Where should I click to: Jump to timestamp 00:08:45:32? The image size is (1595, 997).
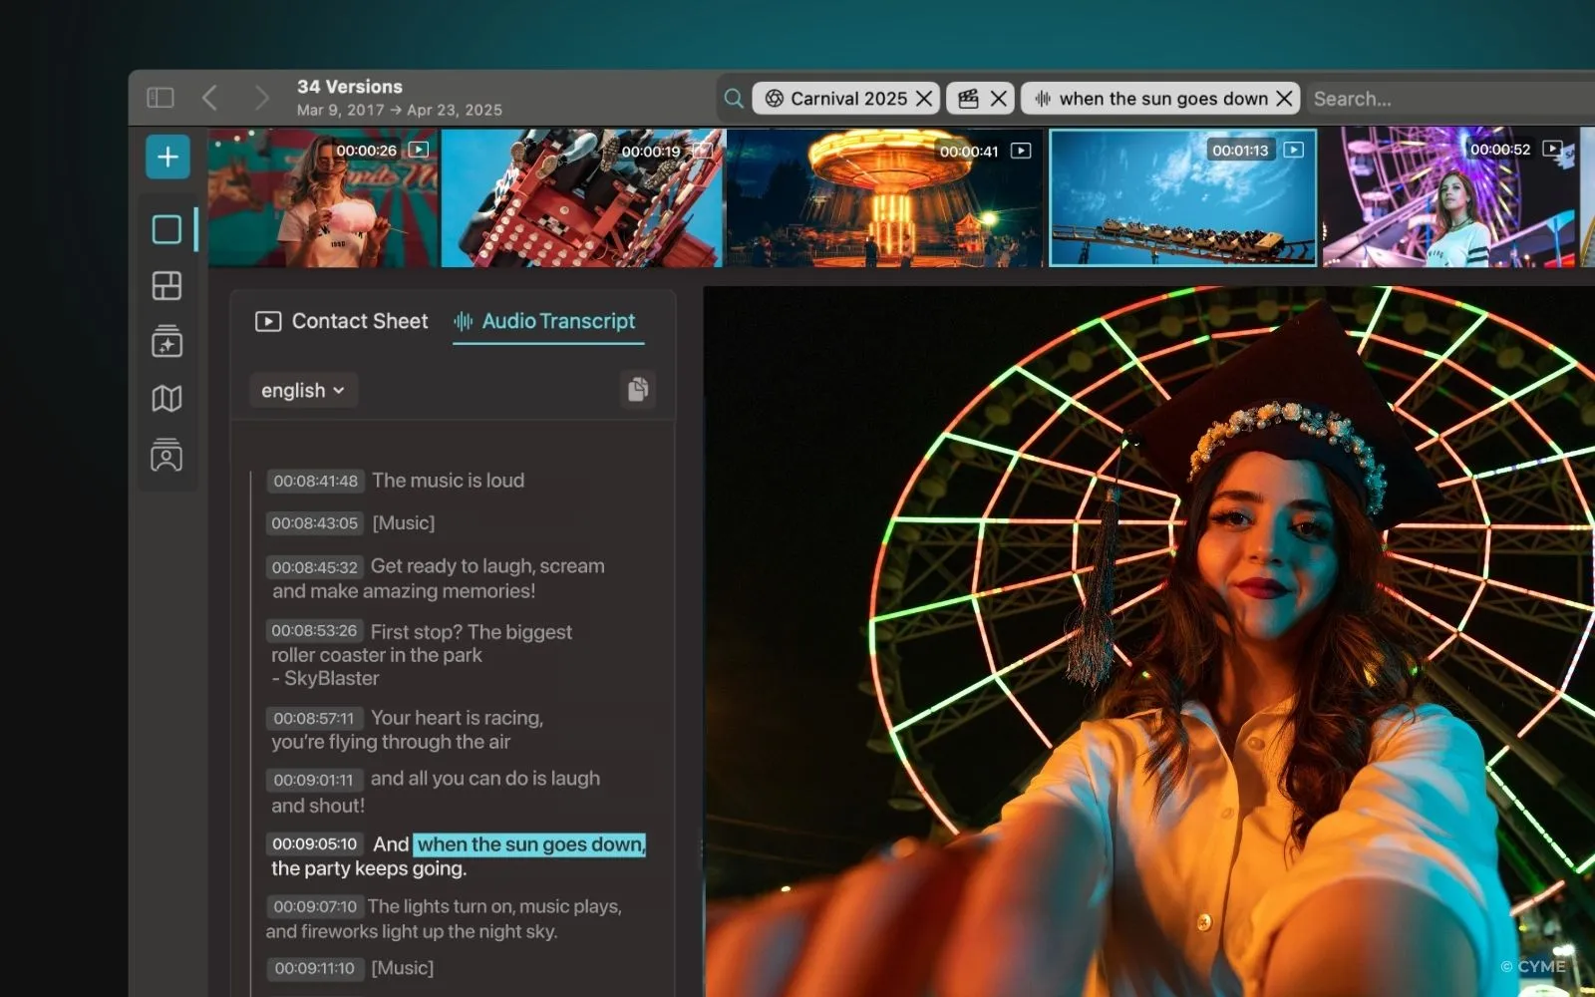(x=315, y=566)
